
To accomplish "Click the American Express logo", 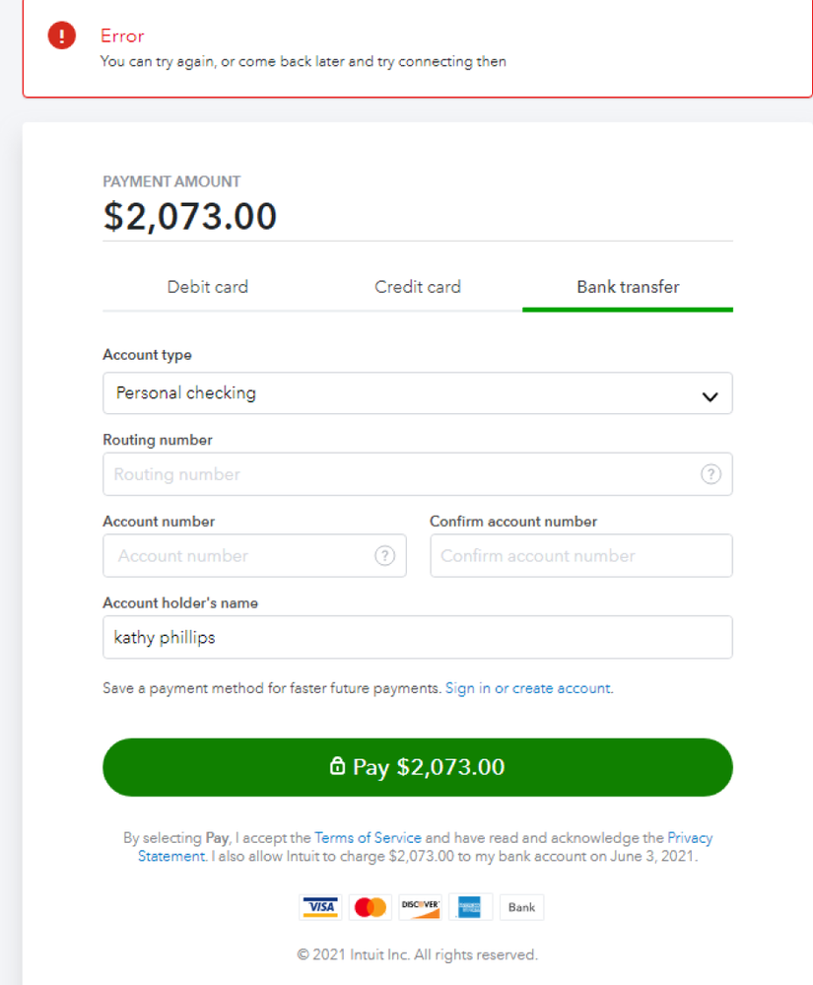I will pyautogui.click(x=470, y=907).
